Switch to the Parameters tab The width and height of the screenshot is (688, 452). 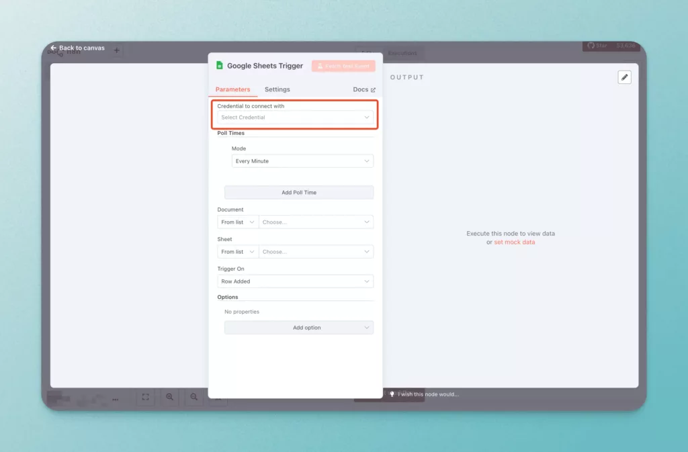pos(232,89)
